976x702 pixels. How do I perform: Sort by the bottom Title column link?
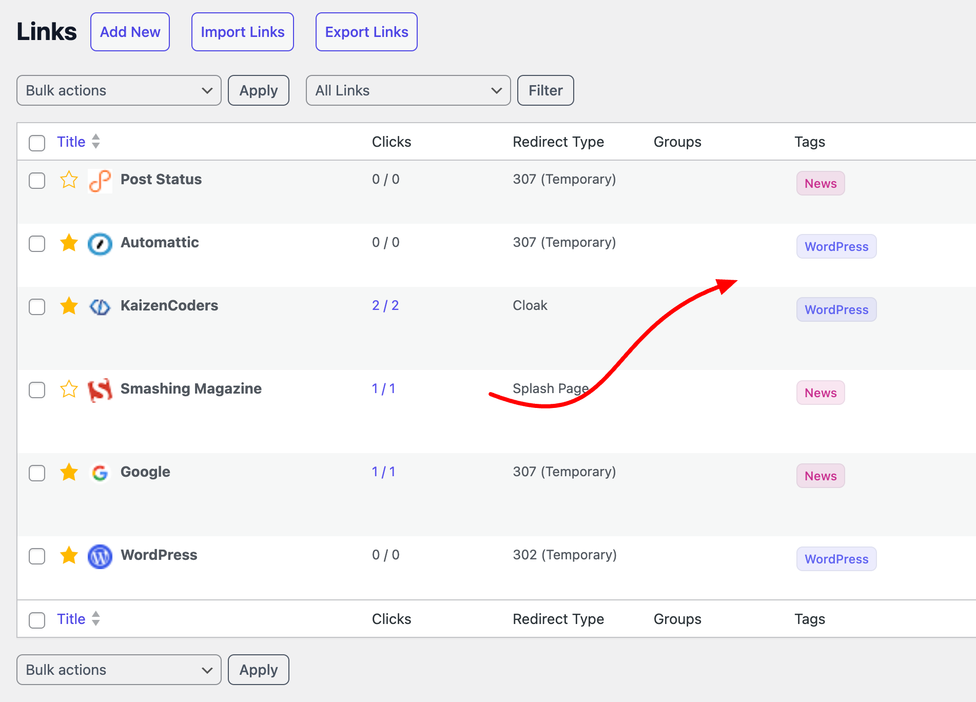coord(71,619)
